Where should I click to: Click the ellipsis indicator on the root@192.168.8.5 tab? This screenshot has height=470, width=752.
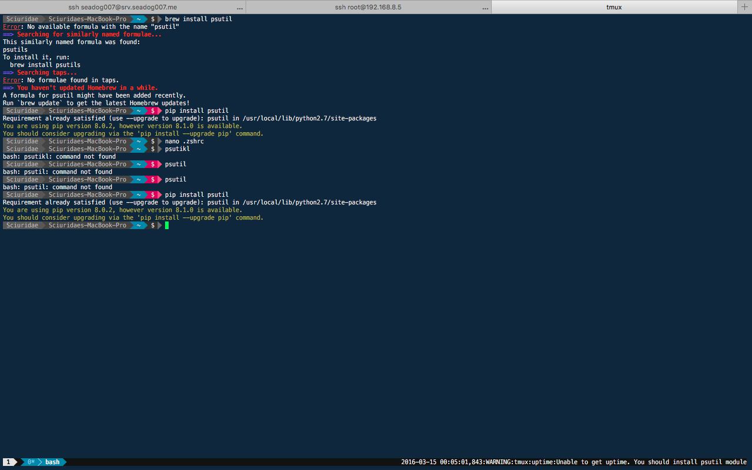click(485, 8)
